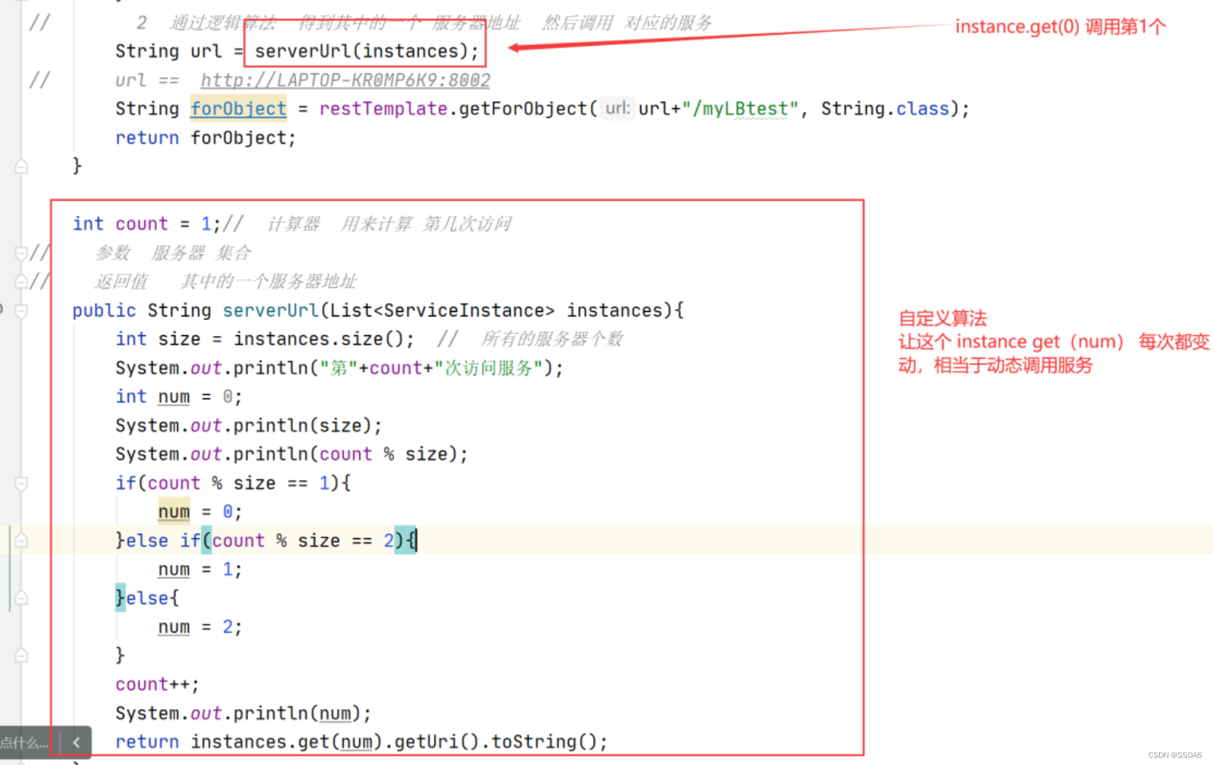Collapse the side panel with the left chevron button
Screen dimensions: 1213x765
pyautogui.click(x=76, y=742)
